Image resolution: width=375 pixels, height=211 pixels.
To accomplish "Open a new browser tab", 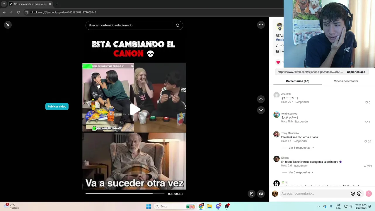I will click(x=57, y=4).
